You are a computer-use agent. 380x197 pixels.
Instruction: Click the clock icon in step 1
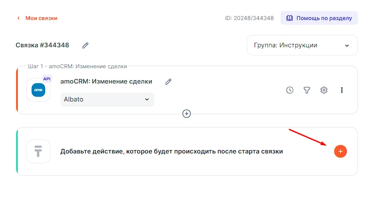pyautogui.click(x=290, y=90)
